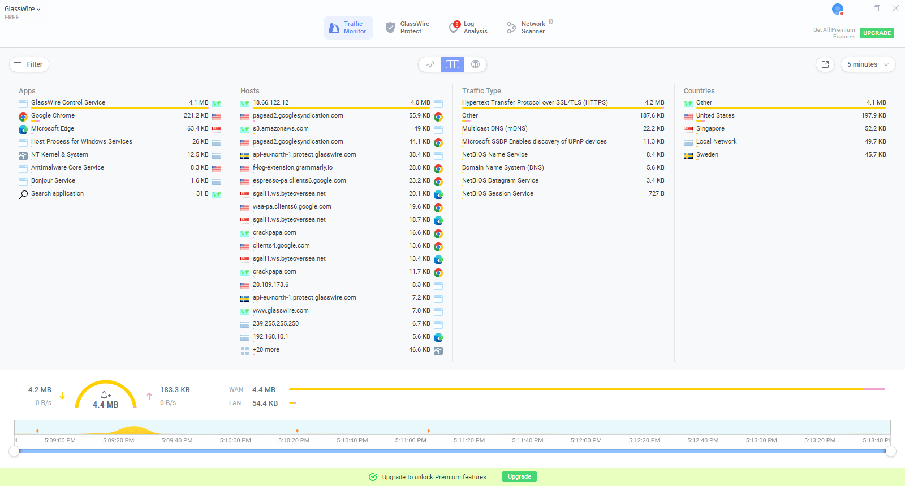905x486 pixels.
Task: Click the Sweden flag beside api-eu-north-1 38.4 KB
Action: point(245,156)
